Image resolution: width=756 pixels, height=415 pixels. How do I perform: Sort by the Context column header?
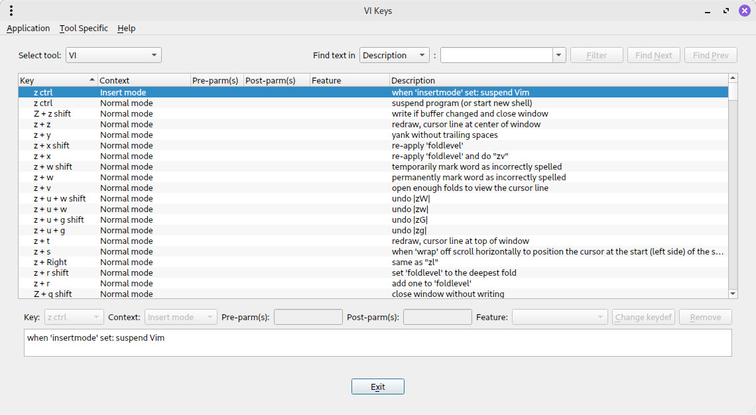[144, 80]
